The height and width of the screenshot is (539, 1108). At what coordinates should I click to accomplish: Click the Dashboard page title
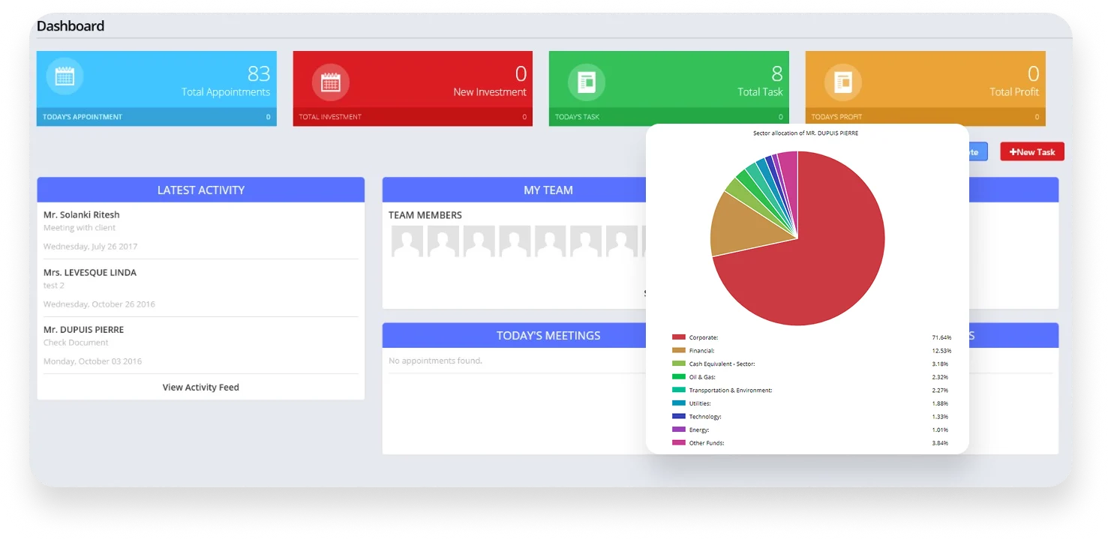point(71,26)
